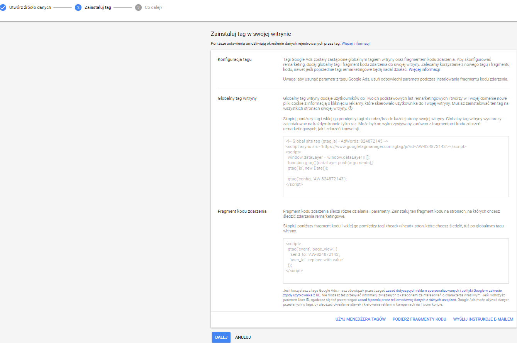
Task: Open EU user consent policy link
Action: (392, 293)
